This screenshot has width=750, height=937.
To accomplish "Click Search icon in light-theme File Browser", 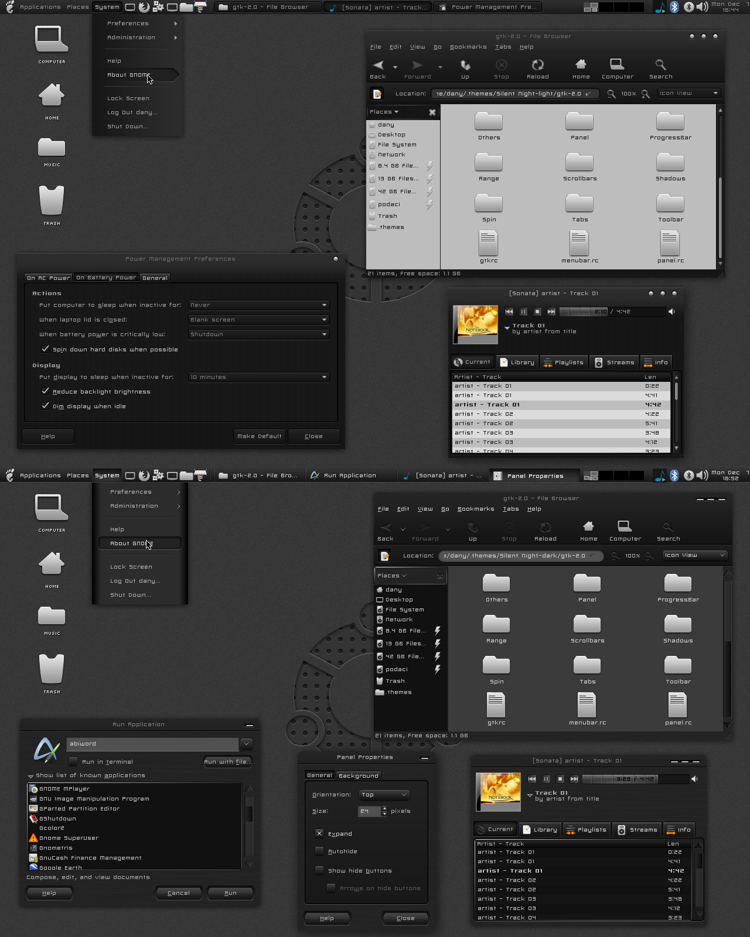I will [x=660, y=64].
